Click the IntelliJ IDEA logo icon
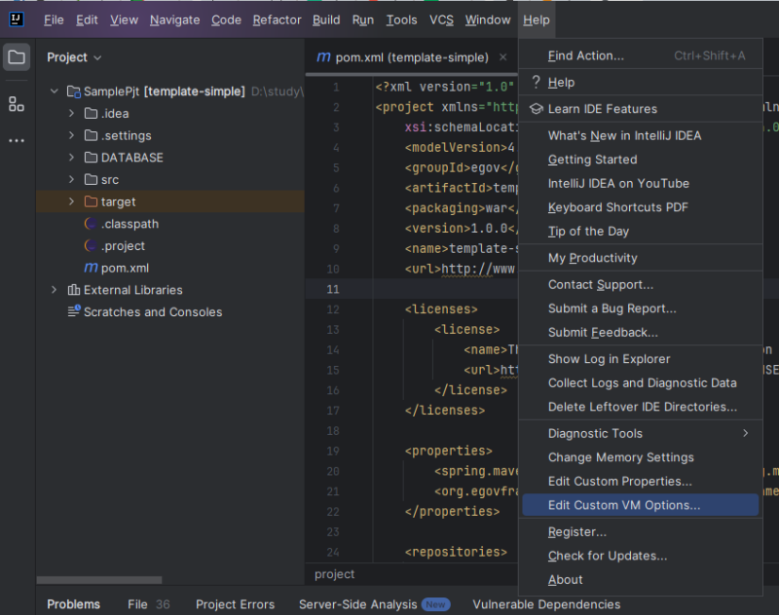 (16, 19)
